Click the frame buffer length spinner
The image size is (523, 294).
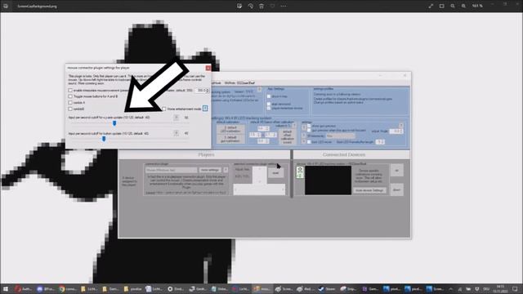pos(380,141)
